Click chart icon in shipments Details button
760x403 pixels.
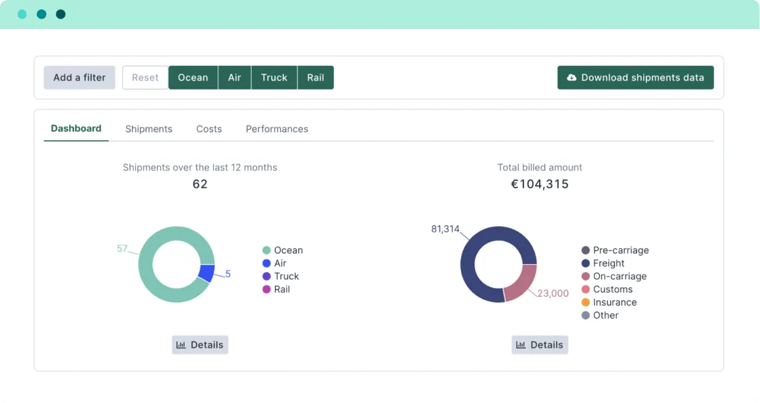coord(181,345)
